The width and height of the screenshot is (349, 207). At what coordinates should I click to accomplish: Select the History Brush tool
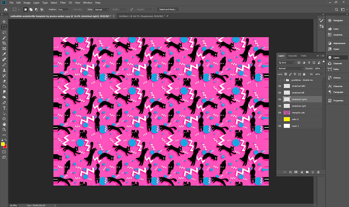pyautogui.click(x=4, y=76)
